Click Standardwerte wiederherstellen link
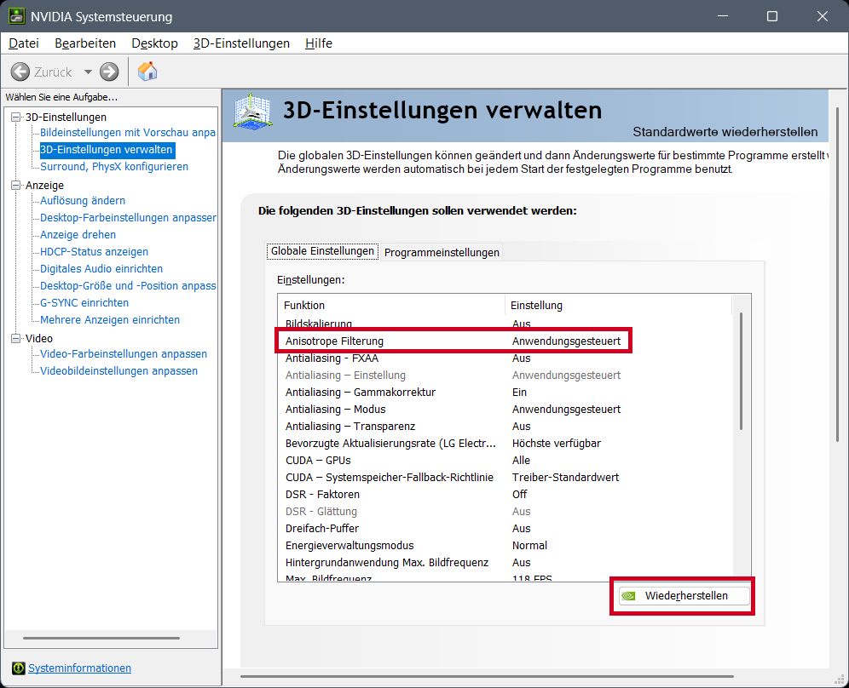The height and width of the screenshot is (688, 849). point(725,132)
